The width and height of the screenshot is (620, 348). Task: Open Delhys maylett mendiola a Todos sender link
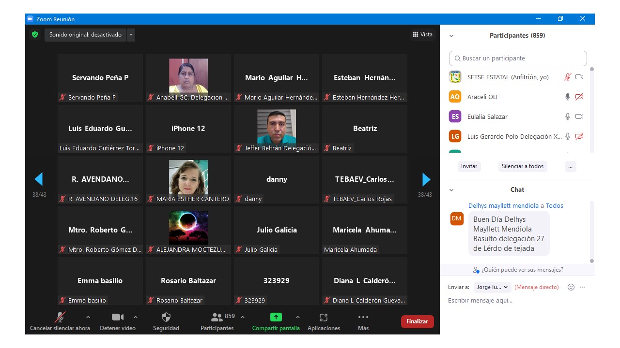click(x=516, y=205)
